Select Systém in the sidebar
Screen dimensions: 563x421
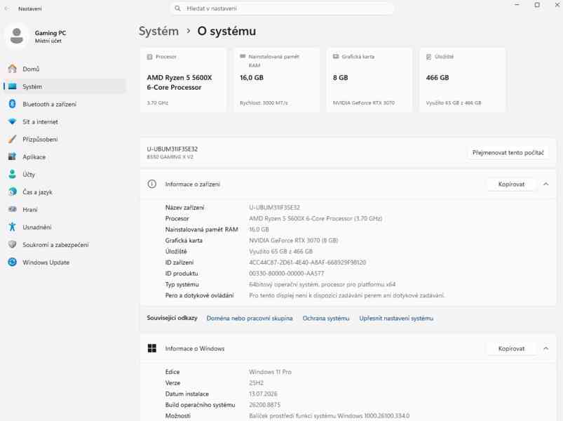[x=65, y=86]
